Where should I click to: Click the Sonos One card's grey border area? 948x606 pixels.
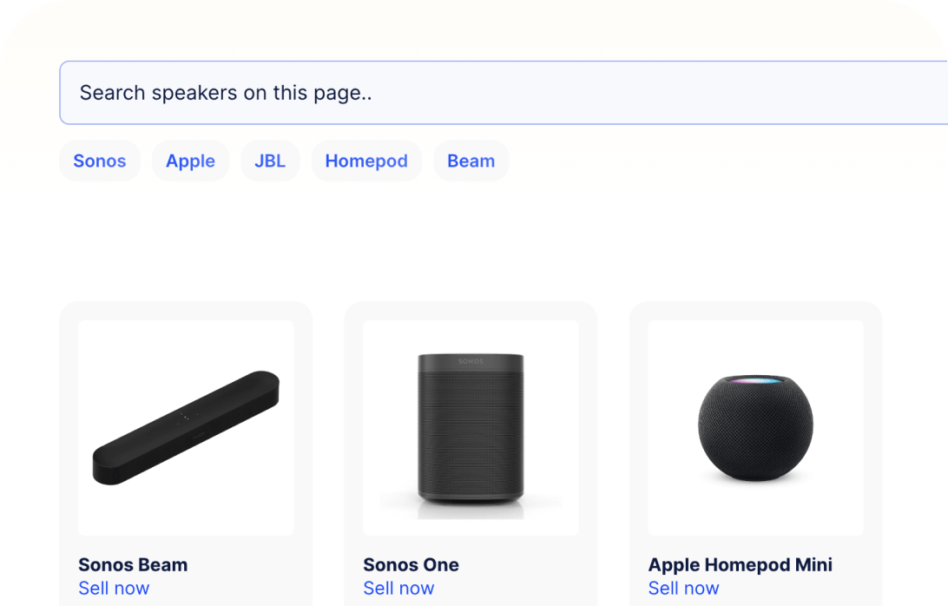coord(353,434)
